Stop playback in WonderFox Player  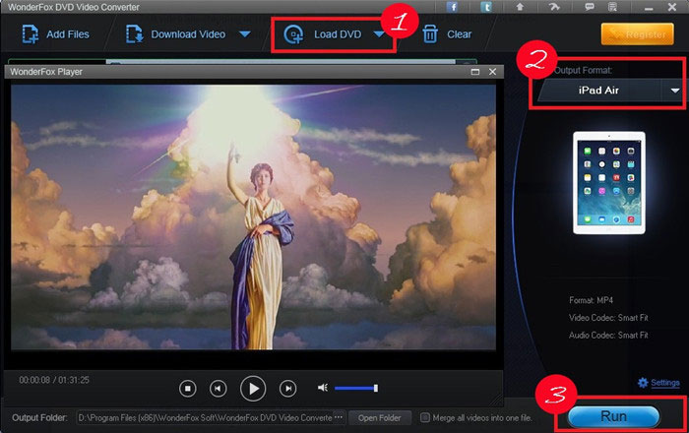click(x=188, y=388)
